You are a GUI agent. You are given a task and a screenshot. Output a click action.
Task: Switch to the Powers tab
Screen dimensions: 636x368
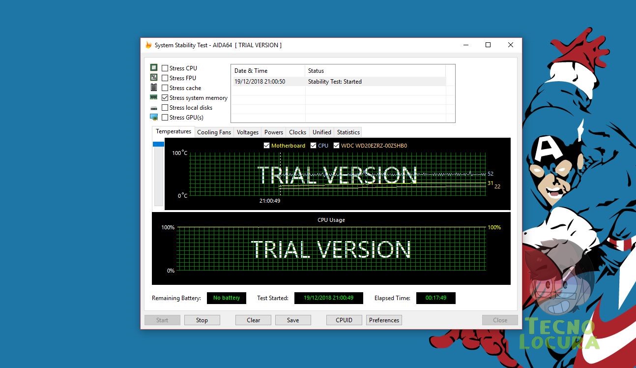point(274,132)
